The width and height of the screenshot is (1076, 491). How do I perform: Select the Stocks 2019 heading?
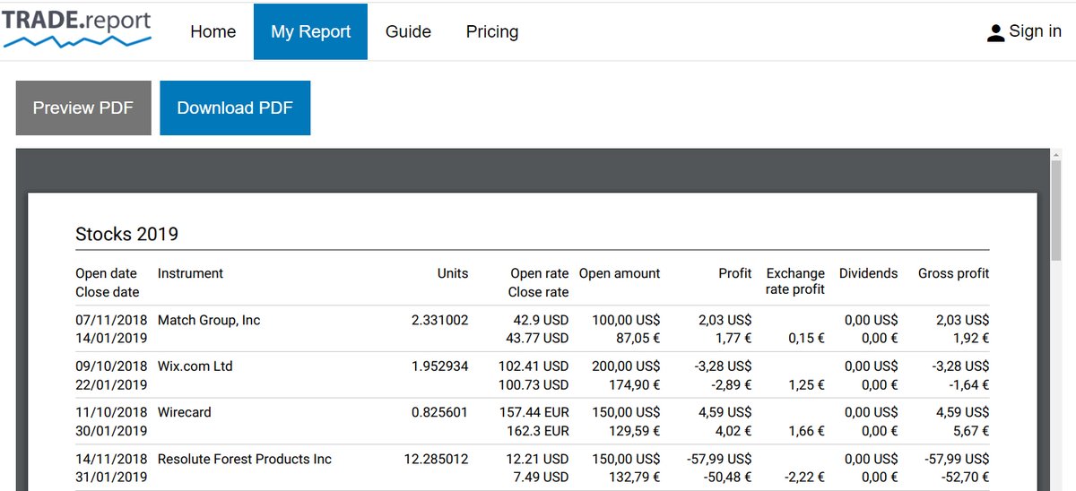click(x=126, y=235)
